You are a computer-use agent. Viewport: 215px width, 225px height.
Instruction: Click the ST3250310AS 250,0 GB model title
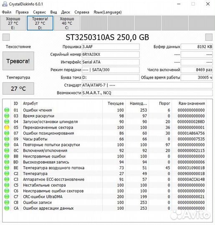tap(107, 37)
